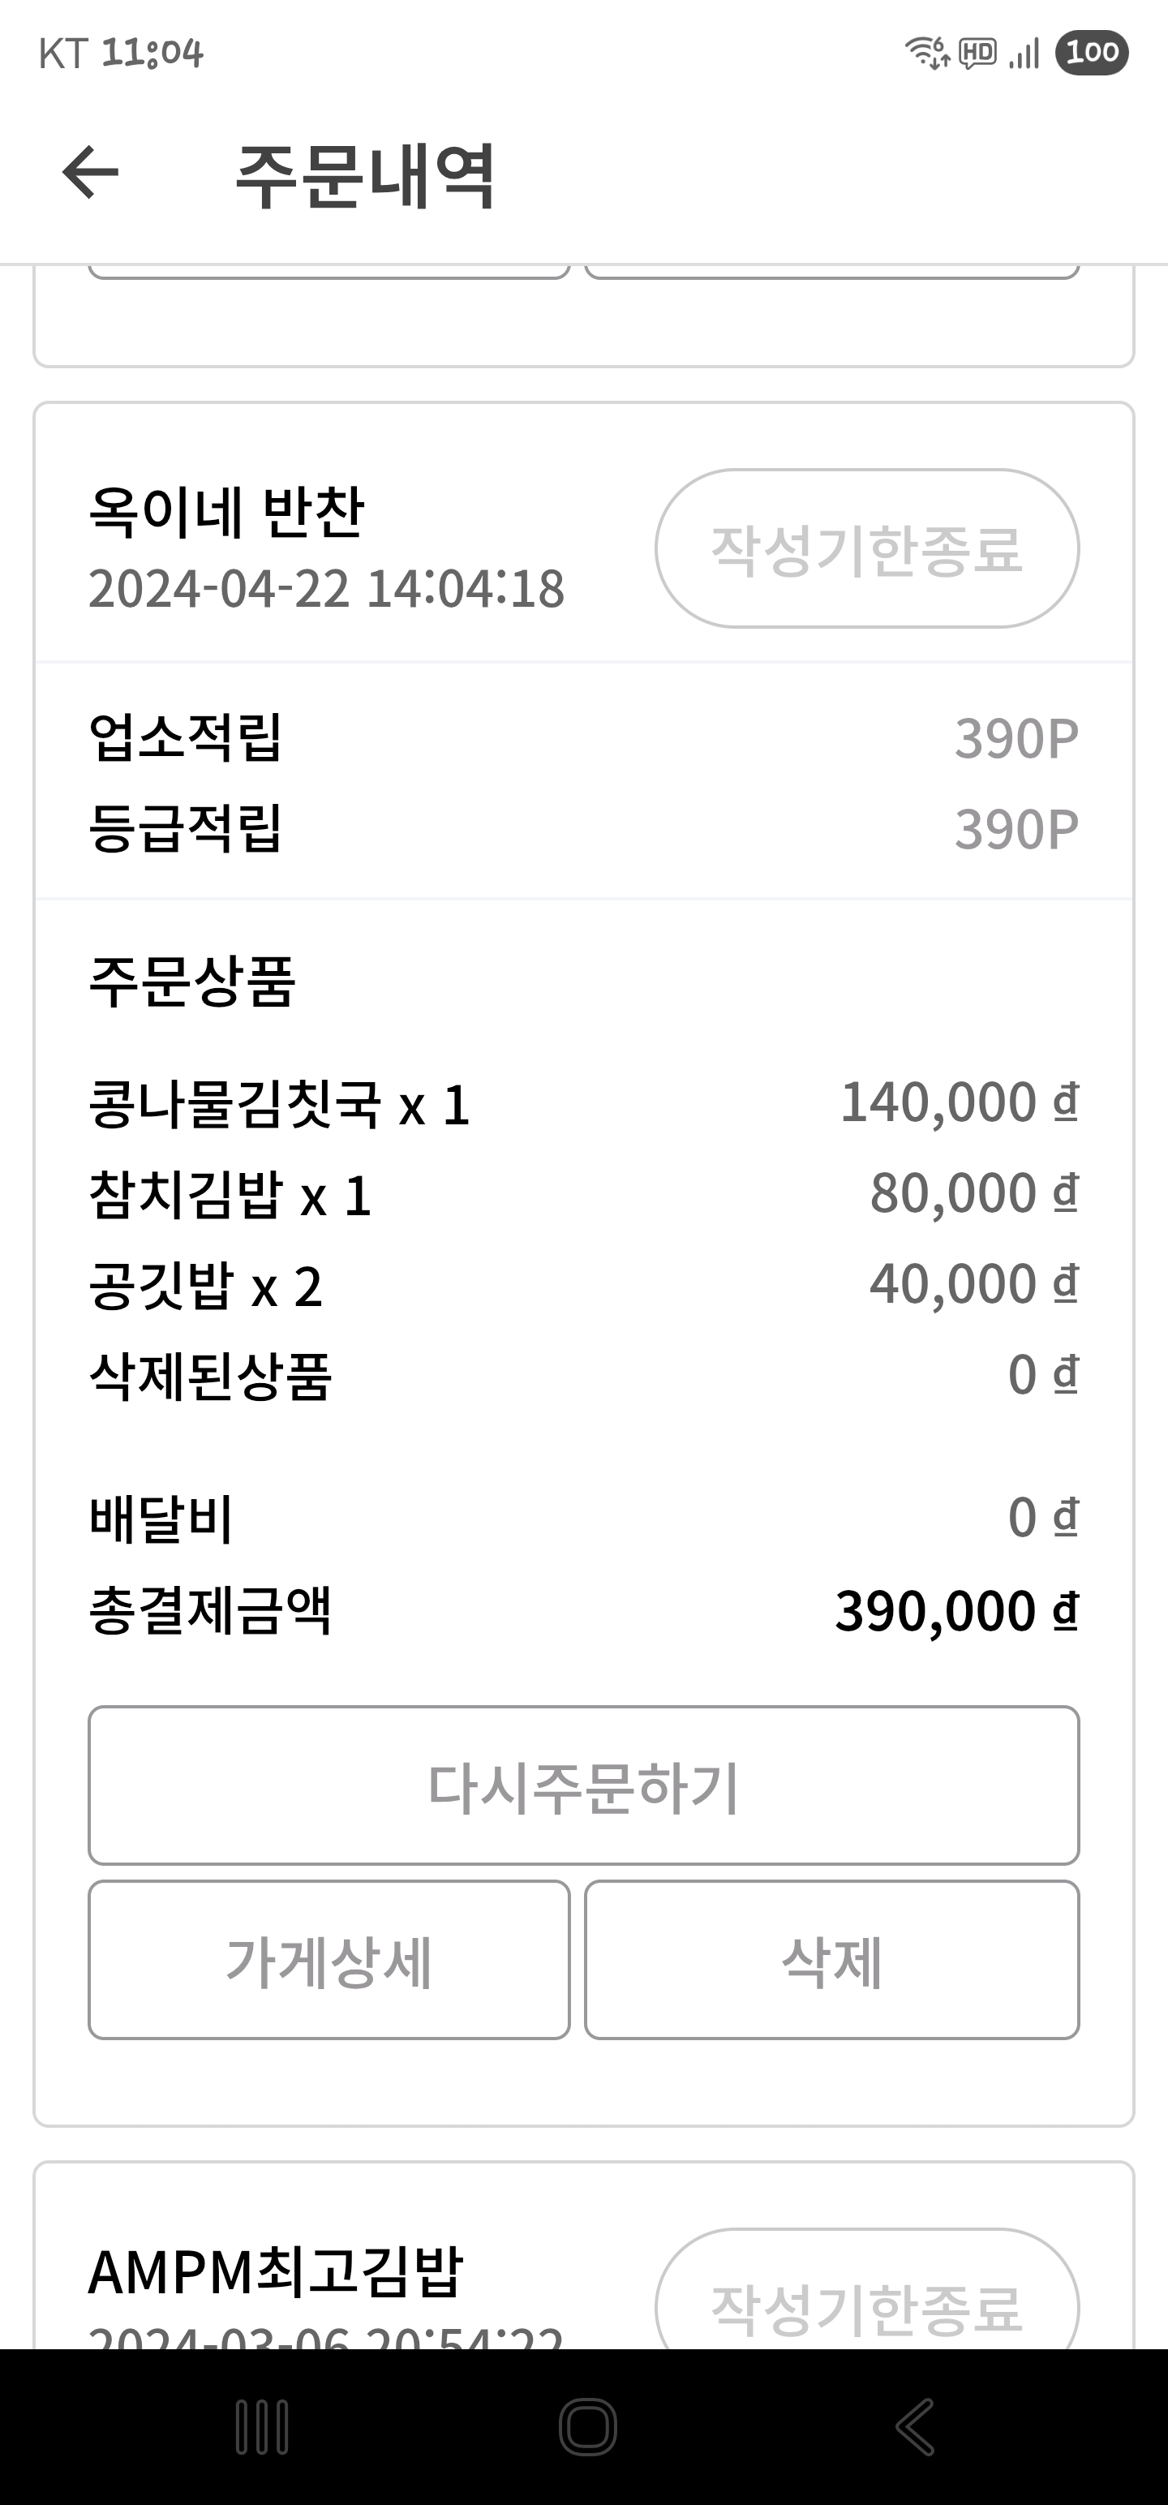Tap 작성기한종료 button for AMPM최고김밥
This screenshot has height=2505, width=1168.
866,2306
